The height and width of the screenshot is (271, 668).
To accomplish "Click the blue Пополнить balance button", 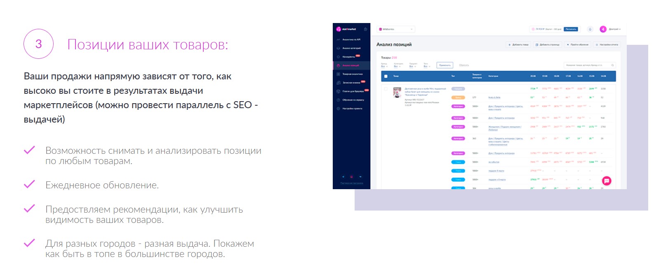I will (571, 29).
